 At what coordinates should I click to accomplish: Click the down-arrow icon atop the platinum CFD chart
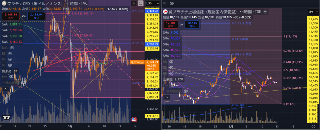pyautogui.click(x=134, y=3)
